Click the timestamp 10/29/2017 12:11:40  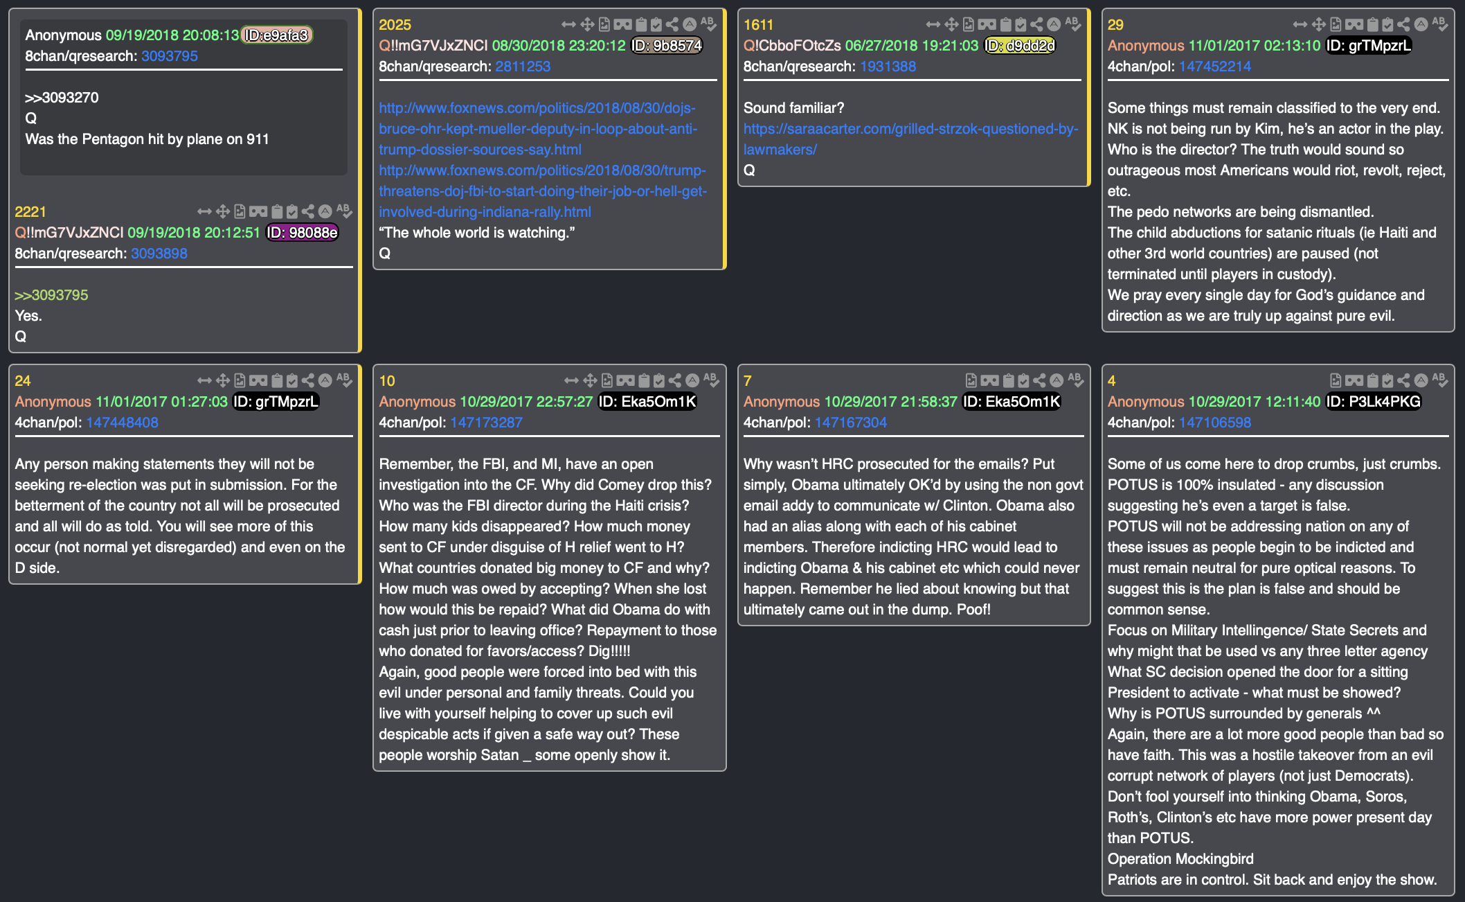tap(1255, 402)
